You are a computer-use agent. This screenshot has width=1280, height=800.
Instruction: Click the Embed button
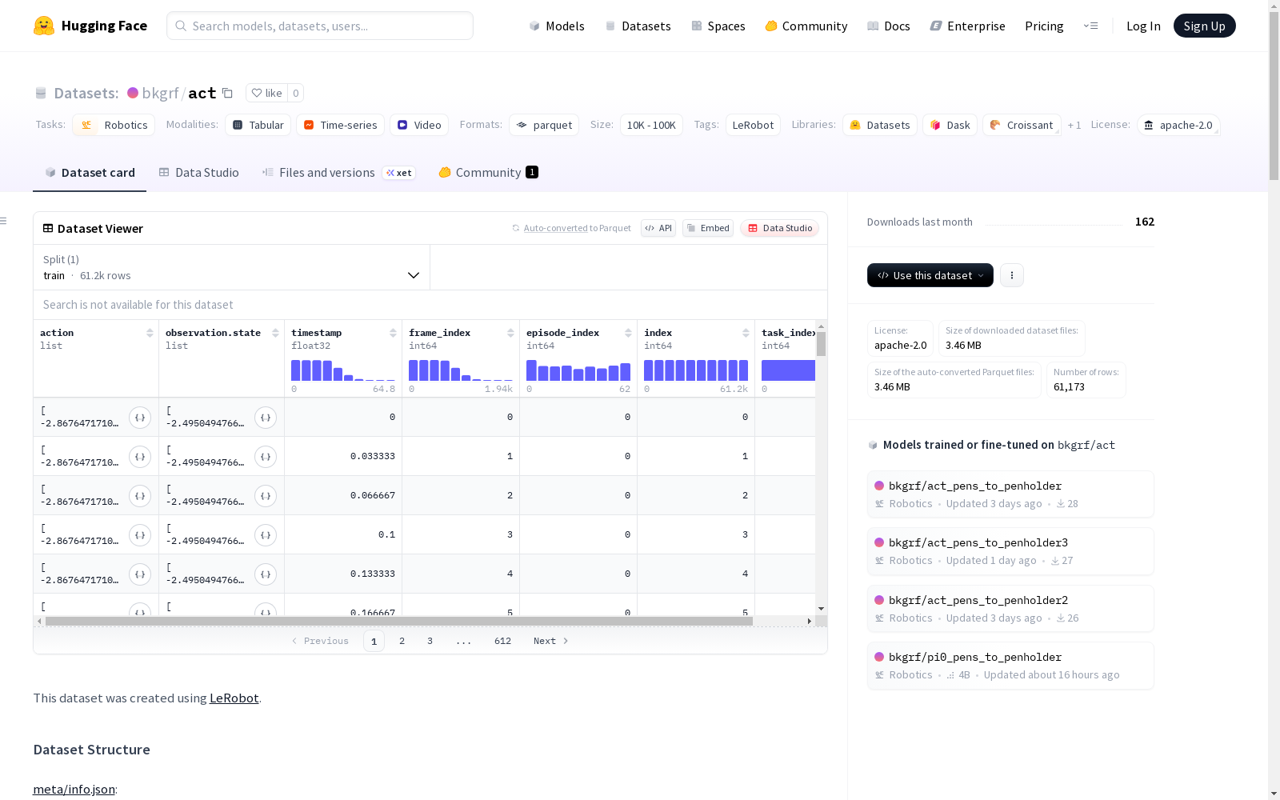click(708, 228)
